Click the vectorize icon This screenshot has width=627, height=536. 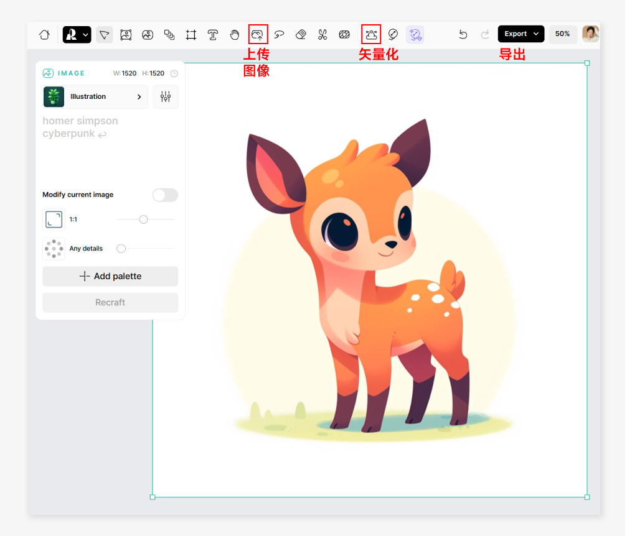(371, 35)
